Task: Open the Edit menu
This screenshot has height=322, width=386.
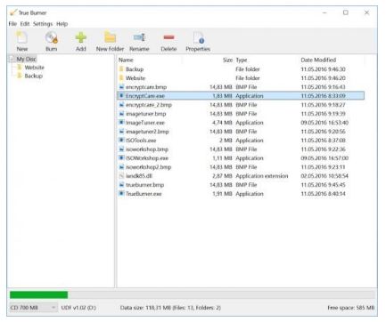Action: (25, 24)
